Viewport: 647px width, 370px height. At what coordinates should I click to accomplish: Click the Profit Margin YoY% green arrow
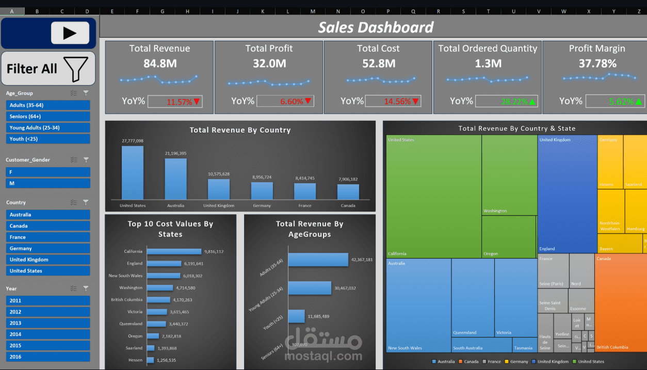click(639, 102)
